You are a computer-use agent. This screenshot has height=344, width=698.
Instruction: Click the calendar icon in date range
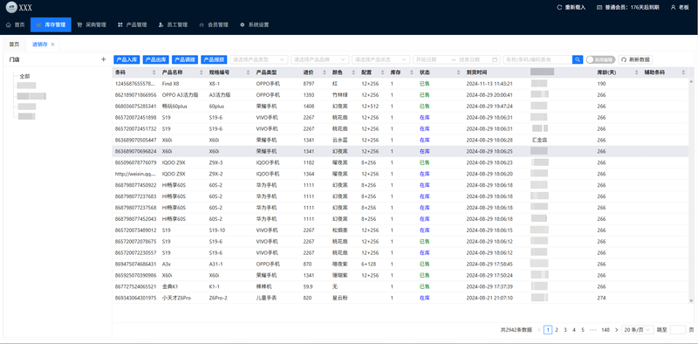coord(495,59)
